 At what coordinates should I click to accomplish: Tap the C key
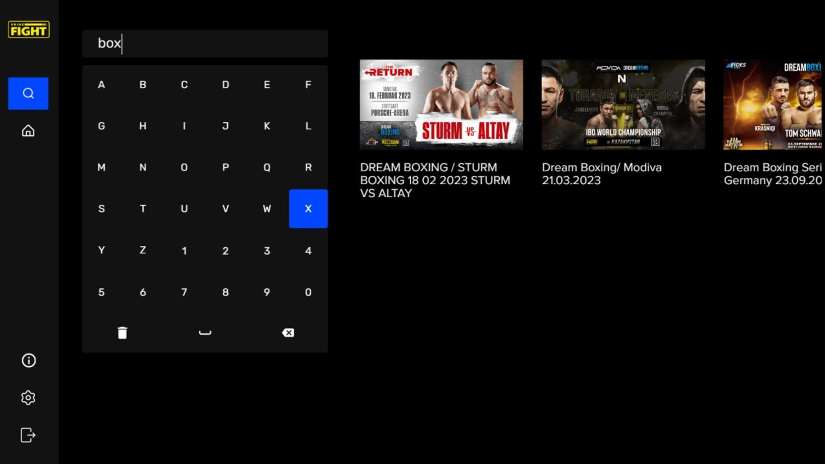tap(184, 85)
